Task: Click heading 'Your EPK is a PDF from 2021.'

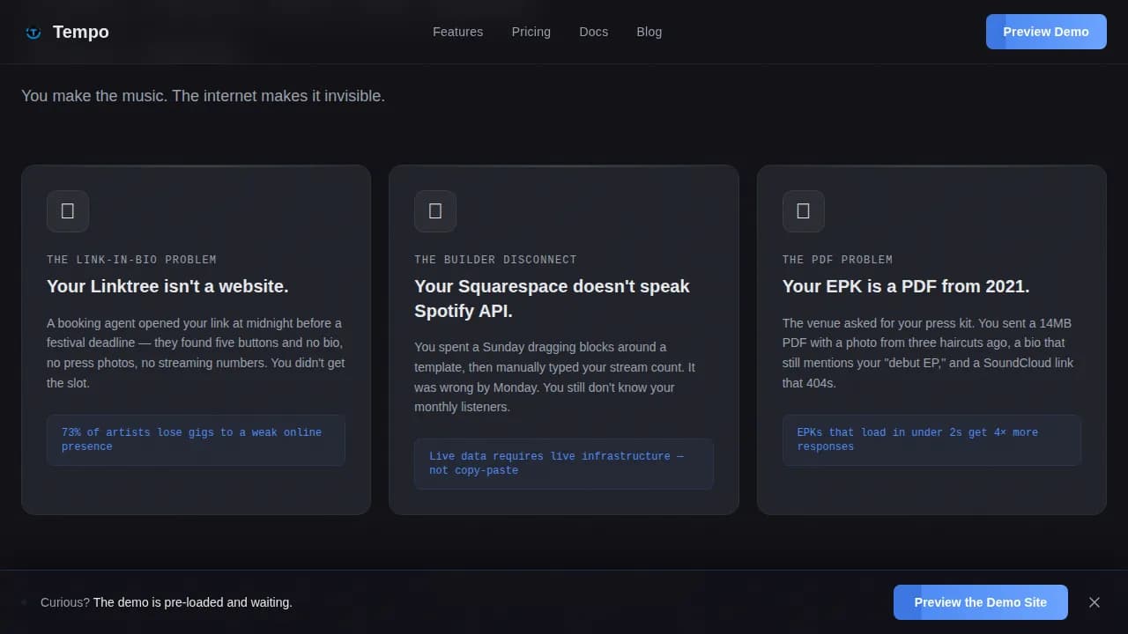Action: click(x=906, y=286)
